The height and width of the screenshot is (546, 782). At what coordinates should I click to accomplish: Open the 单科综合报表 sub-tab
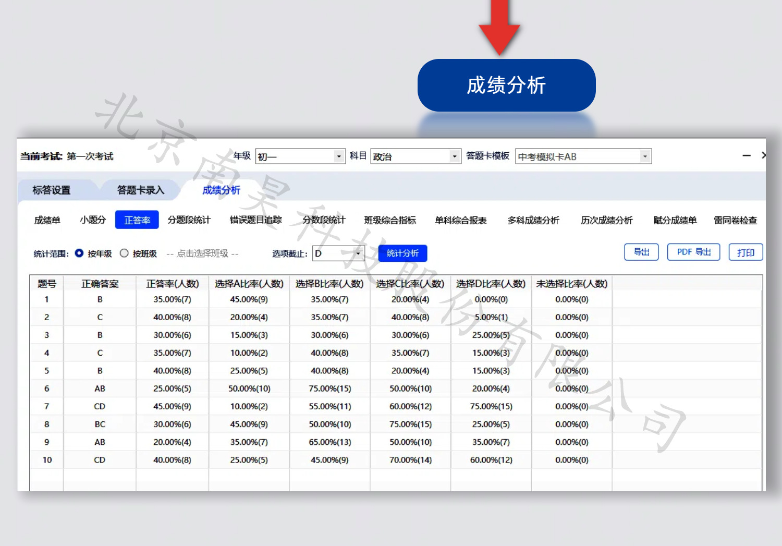pyautogui.click(x=461, y=220)
